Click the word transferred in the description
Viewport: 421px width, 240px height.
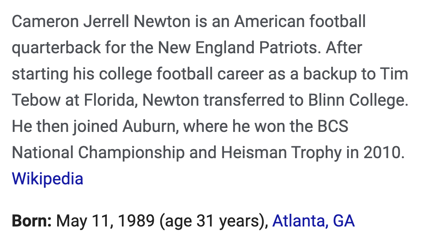244,100
